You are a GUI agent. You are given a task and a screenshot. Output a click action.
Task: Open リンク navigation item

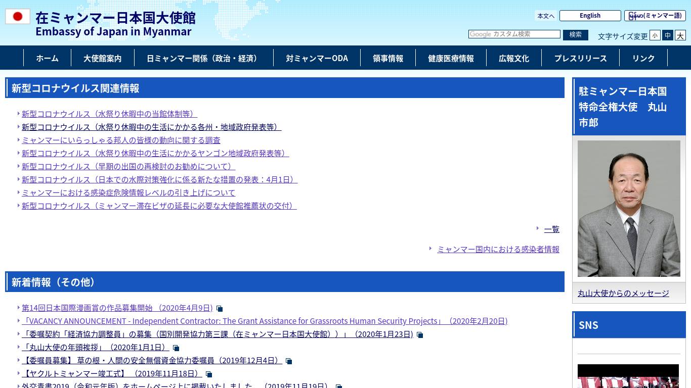[x=643, y=58]
